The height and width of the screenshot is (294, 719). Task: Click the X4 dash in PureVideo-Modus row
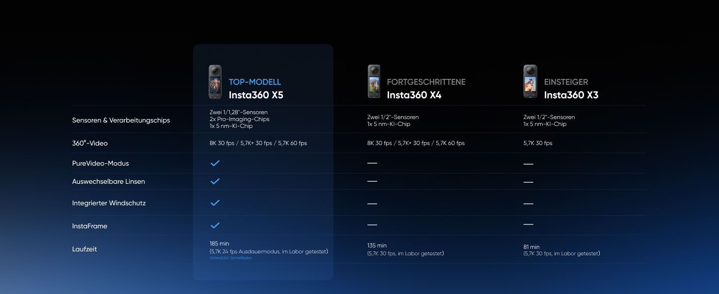click(372, 163)
